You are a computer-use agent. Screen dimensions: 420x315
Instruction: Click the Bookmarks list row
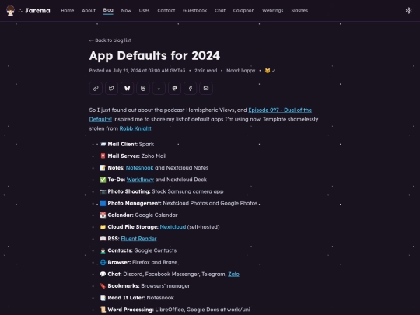point(145,285)
